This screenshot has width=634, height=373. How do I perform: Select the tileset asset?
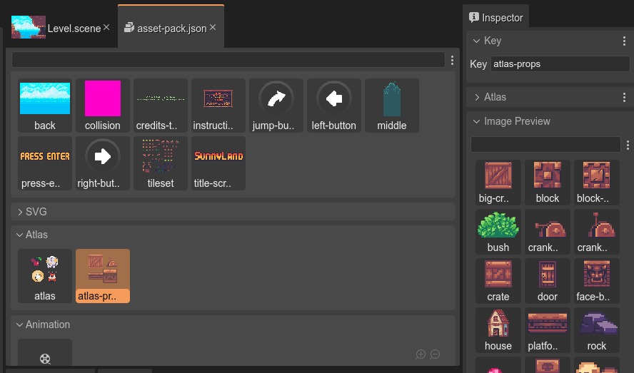[x=161, y=163]
